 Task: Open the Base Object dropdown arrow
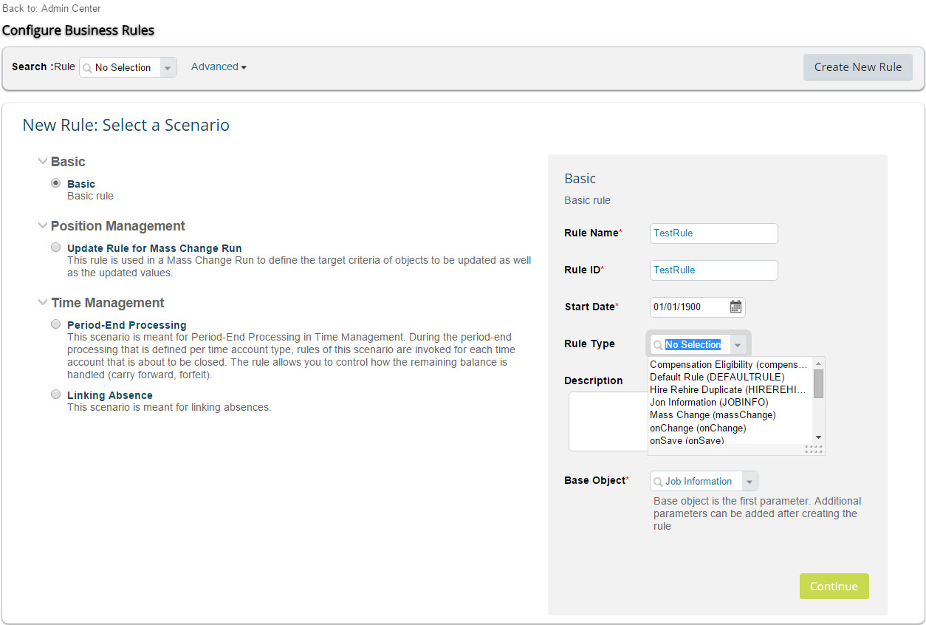coord(750,482)
